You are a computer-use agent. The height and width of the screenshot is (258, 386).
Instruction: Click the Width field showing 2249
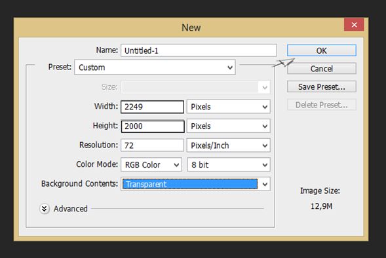click(153, 107)
